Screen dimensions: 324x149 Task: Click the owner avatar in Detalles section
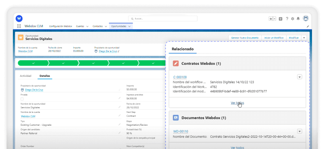(x=22, y=90)
